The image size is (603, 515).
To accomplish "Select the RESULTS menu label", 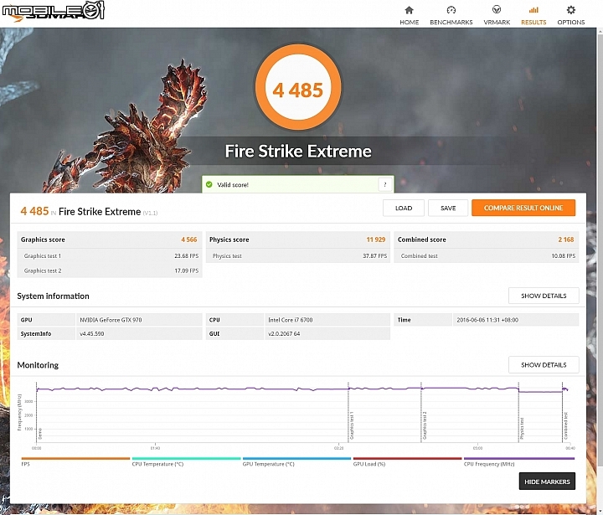I will click(533, 23).
